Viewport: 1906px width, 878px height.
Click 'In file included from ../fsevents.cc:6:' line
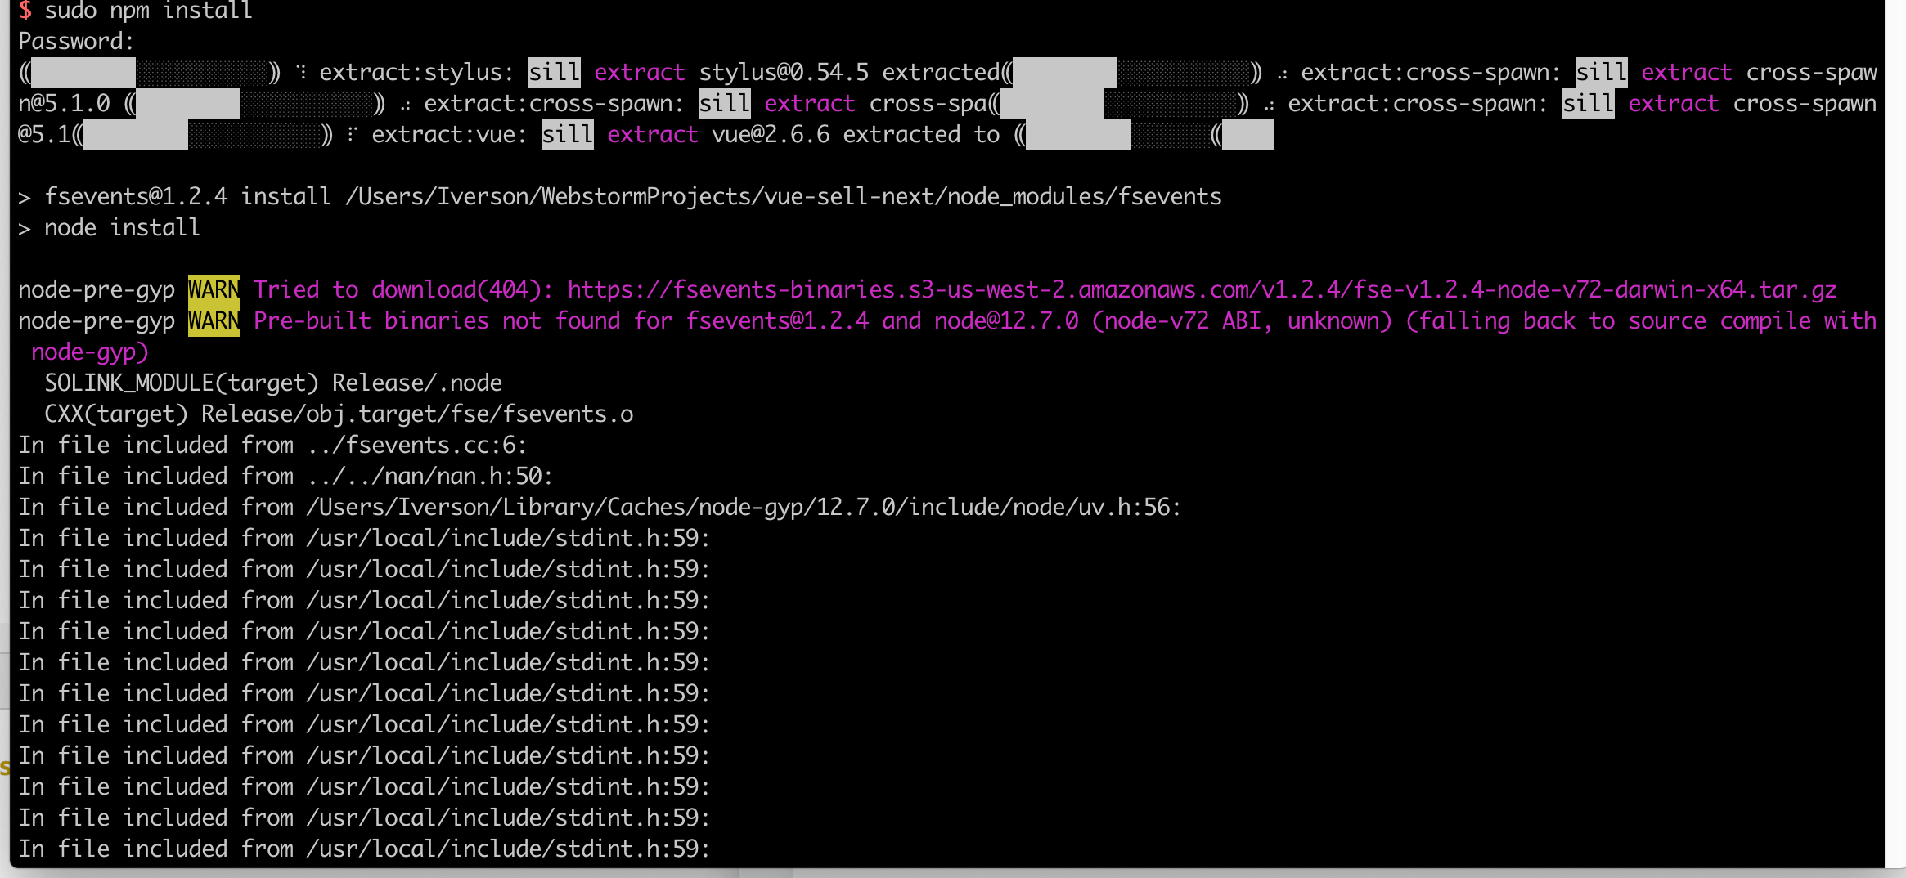(273, 446)
